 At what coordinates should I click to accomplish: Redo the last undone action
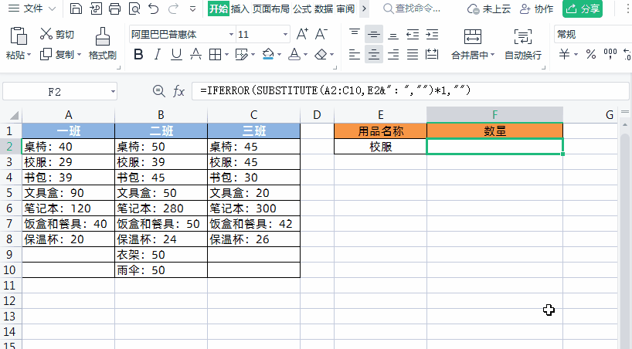[173, 8]
